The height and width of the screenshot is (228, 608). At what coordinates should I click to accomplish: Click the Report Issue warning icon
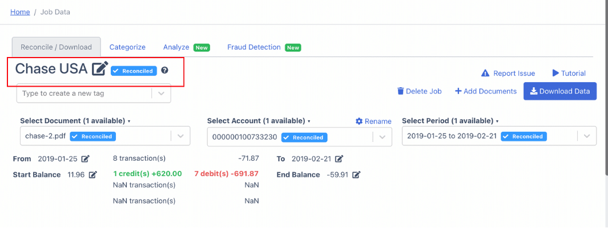click(x=485, y=73)
